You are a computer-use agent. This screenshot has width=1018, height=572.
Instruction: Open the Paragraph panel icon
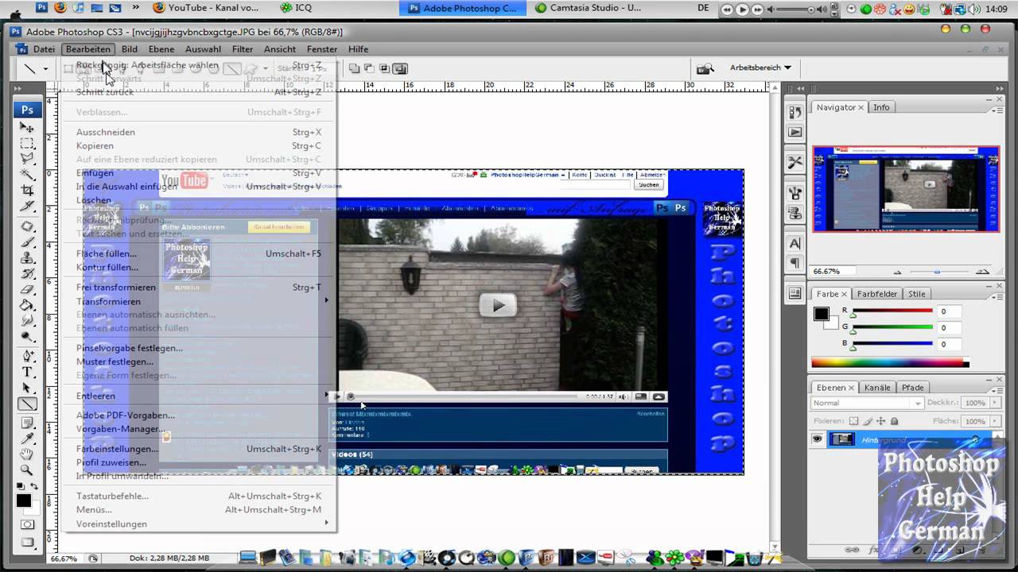coord(795,263)
